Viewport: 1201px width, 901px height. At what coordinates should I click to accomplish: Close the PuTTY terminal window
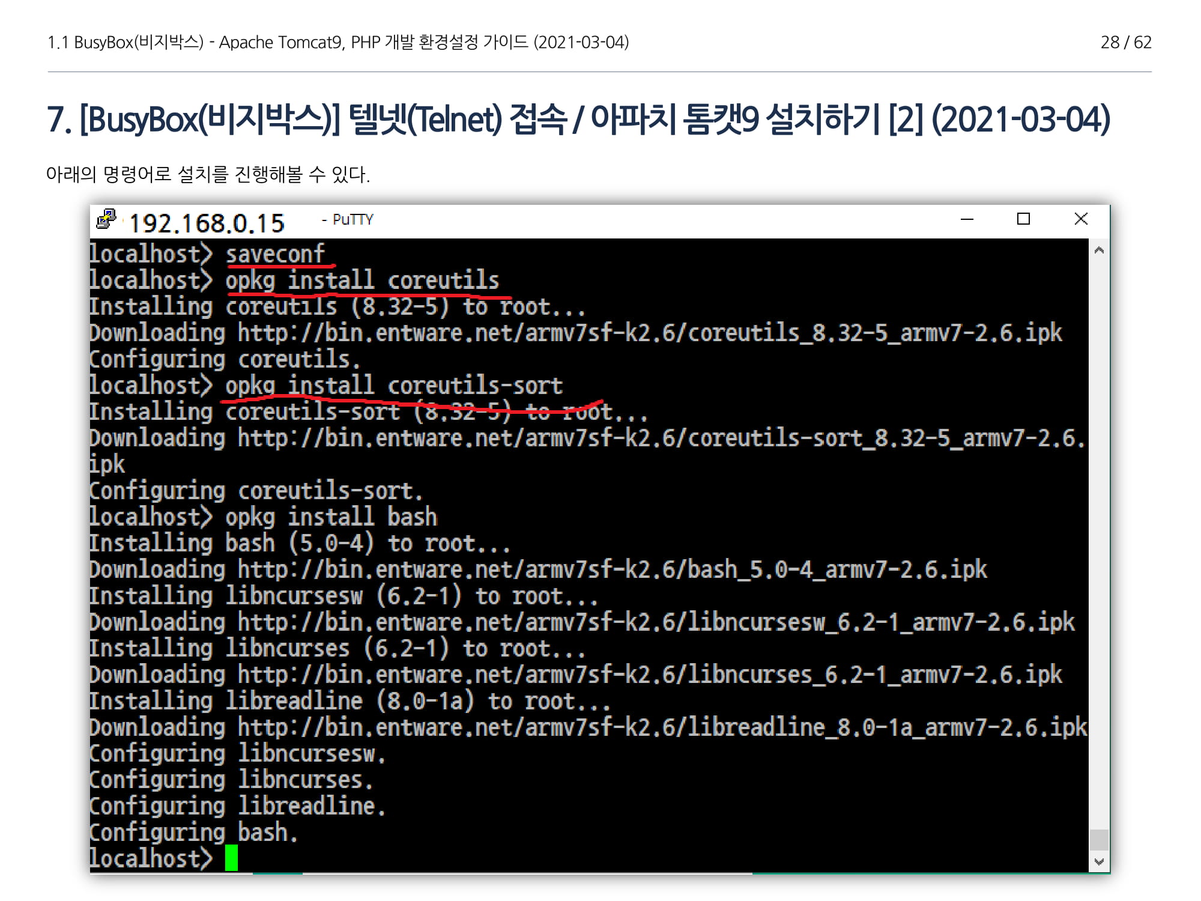[x=1080, y=219]
